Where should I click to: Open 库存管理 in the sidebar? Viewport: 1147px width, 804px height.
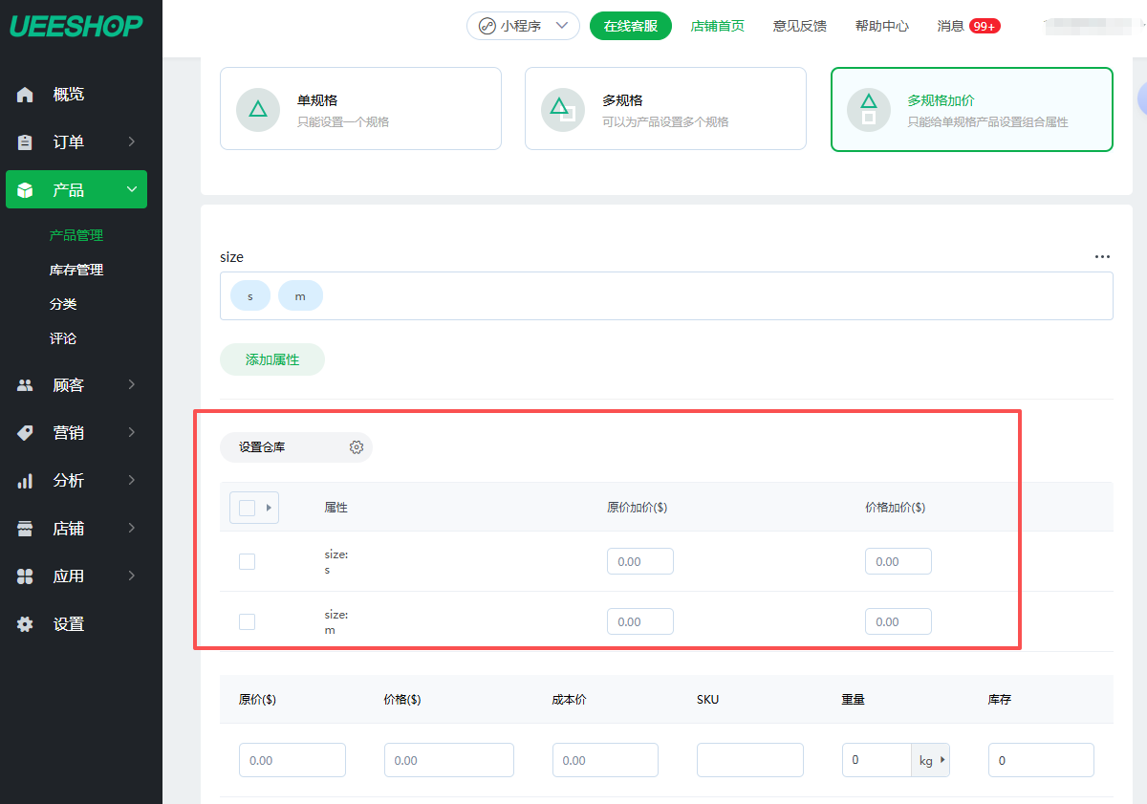[76, 270]
